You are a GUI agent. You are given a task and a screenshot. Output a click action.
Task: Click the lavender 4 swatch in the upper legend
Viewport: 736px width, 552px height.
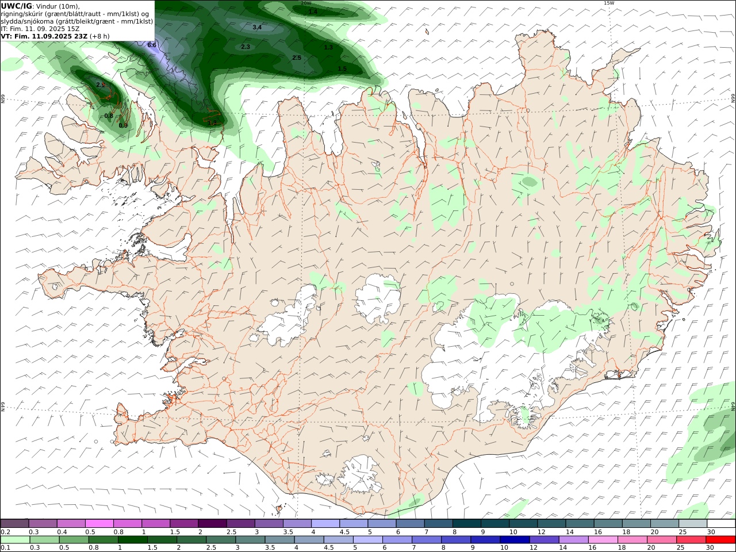pos(326,523)
